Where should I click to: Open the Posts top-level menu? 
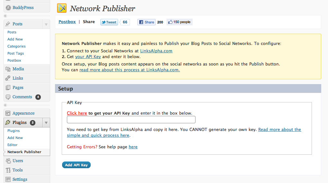coord(17,24)
